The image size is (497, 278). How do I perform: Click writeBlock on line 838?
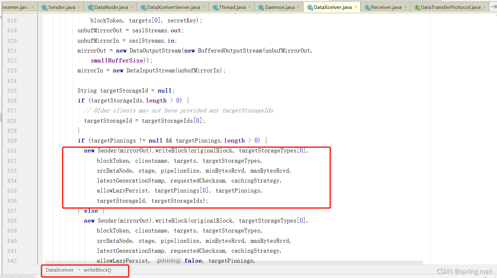tap(171, 221)
